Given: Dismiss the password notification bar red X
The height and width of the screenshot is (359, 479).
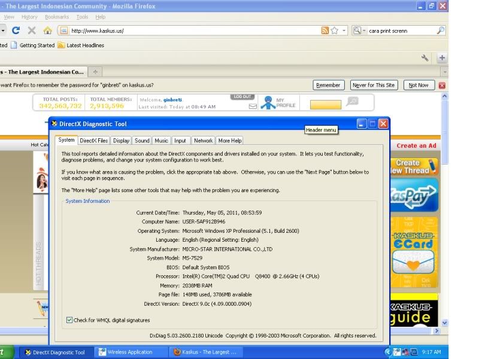Looking at the screenshot, I should coord(442,86).
